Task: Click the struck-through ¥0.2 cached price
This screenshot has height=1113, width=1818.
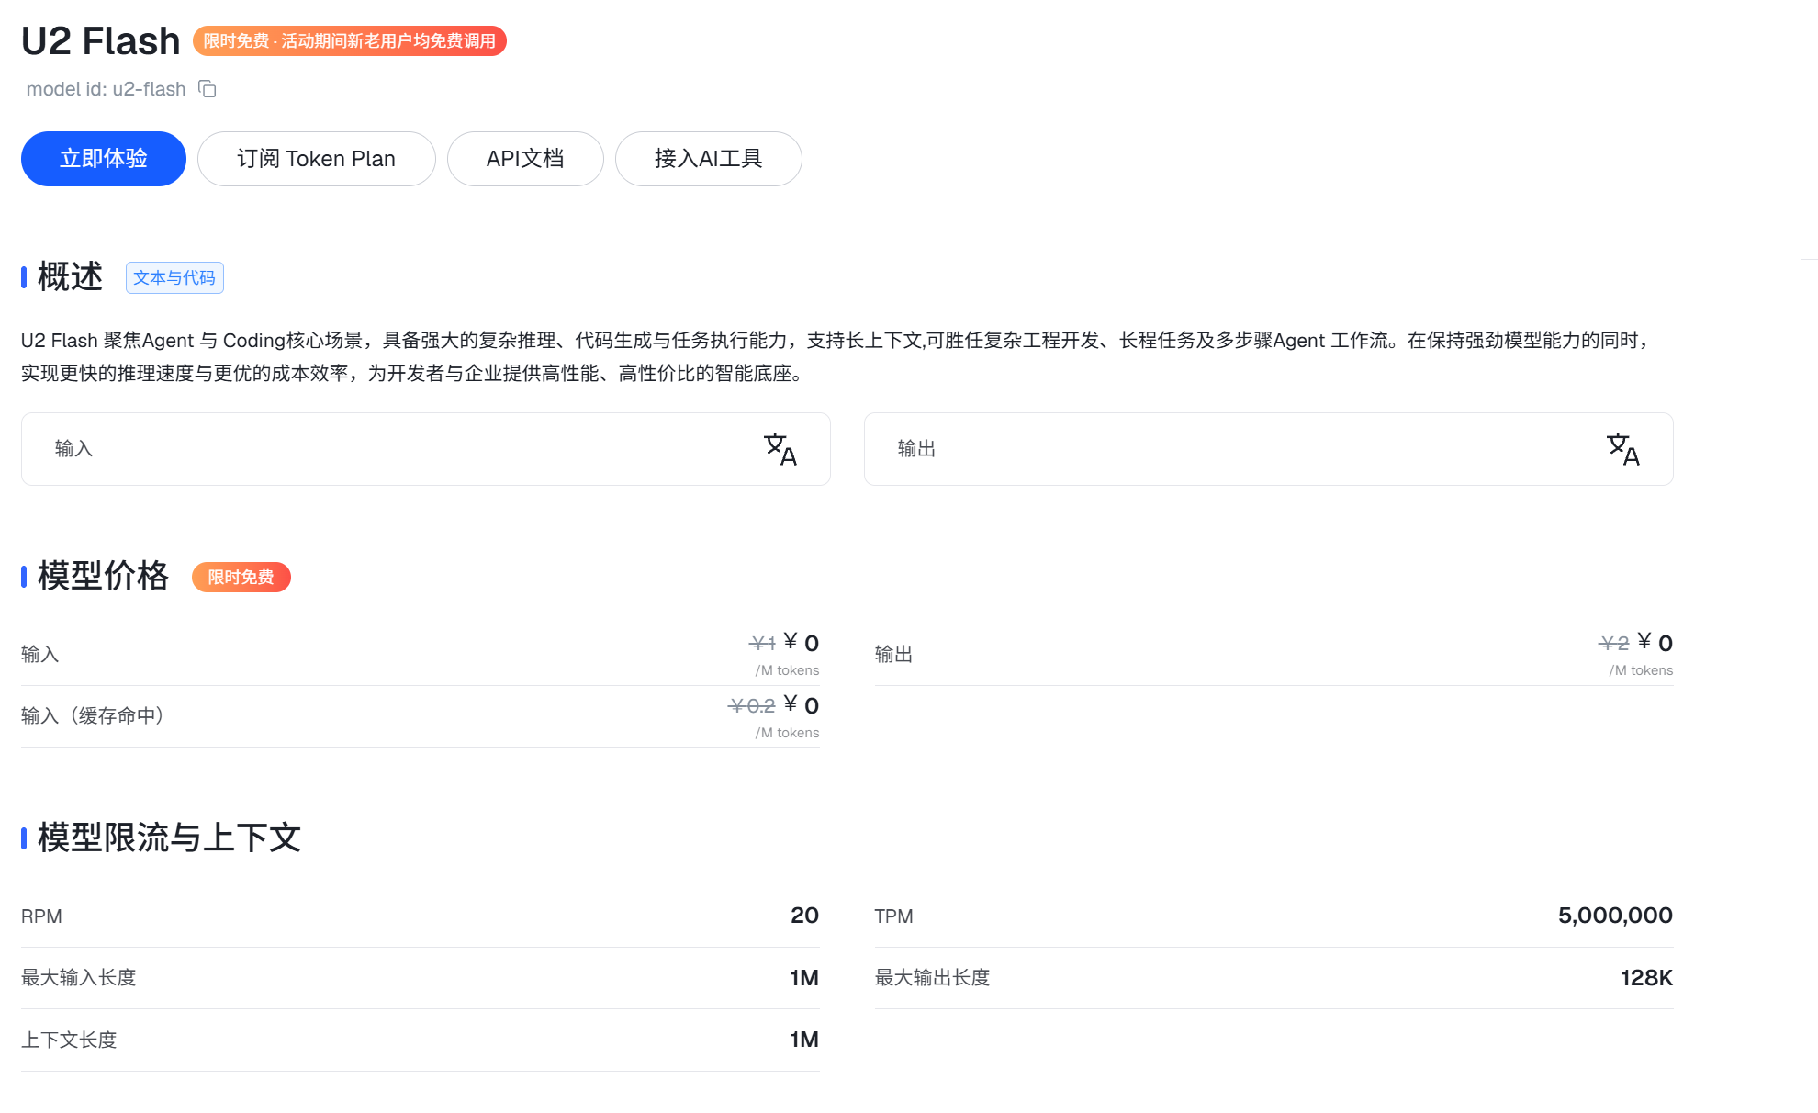Action: (x=752, y=705)
